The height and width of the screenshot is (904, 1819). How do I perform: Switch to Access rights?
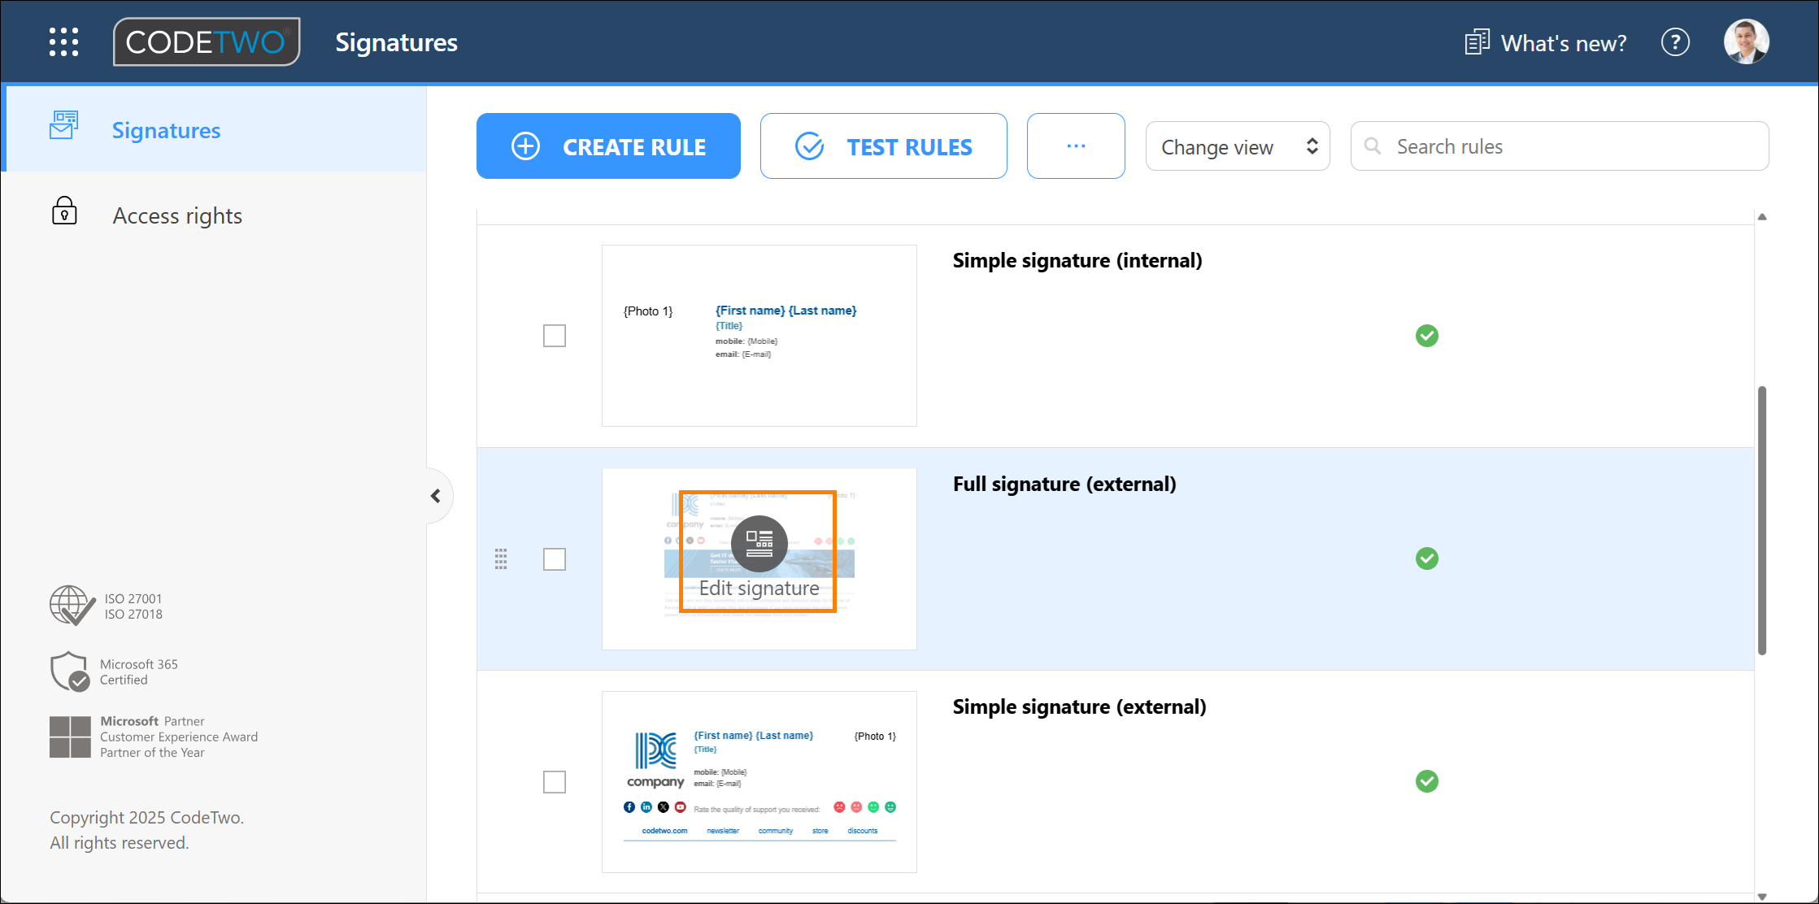[177, 215]
